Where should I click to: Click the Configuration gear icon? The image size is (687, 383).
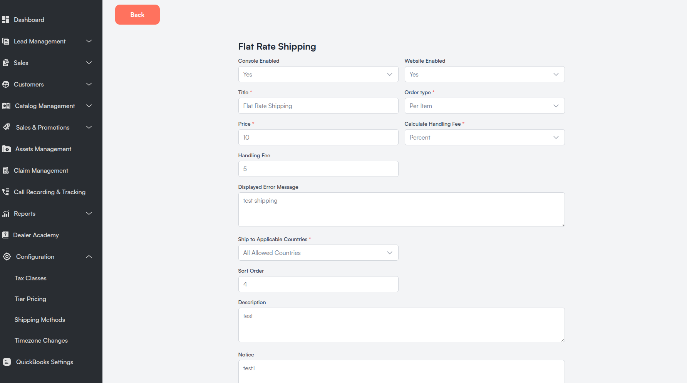[7, 256]
